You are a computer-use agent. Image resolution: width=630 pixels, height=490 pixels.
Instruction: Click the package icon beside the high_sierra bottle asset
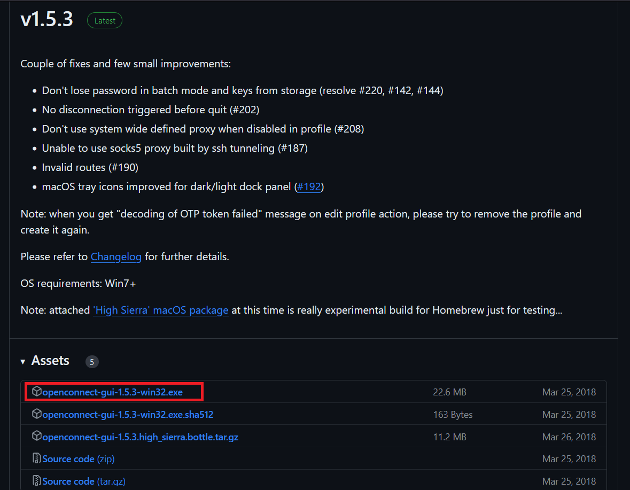[37, 437]
